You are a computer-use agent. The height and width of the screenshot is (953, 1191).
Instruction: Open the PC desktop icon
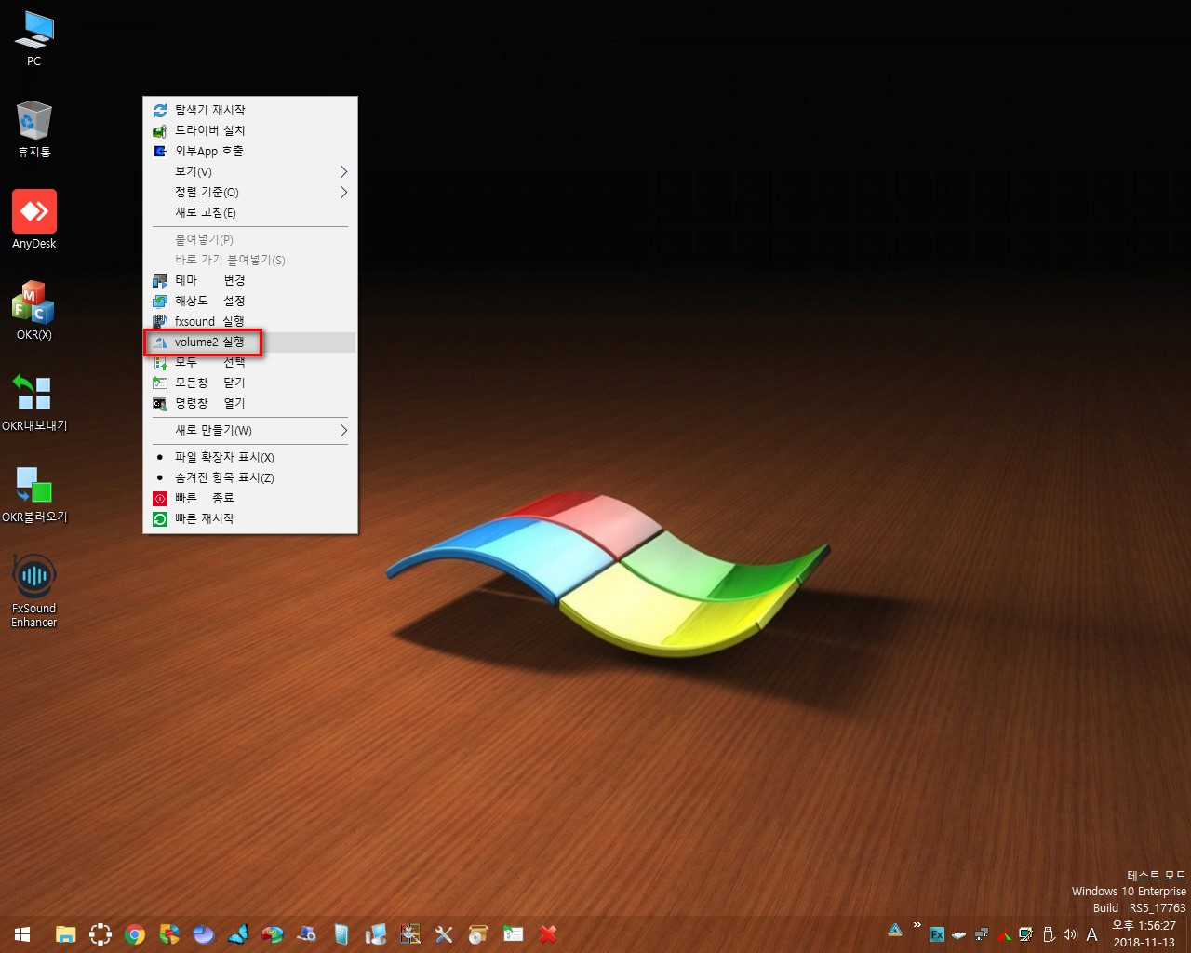[34, 39]
